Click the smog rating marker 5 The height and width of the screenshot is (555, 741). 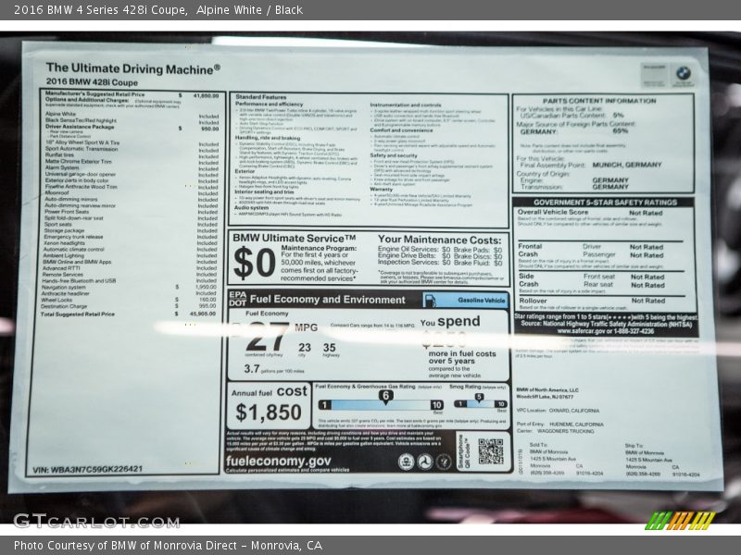(x=479, y=398)
